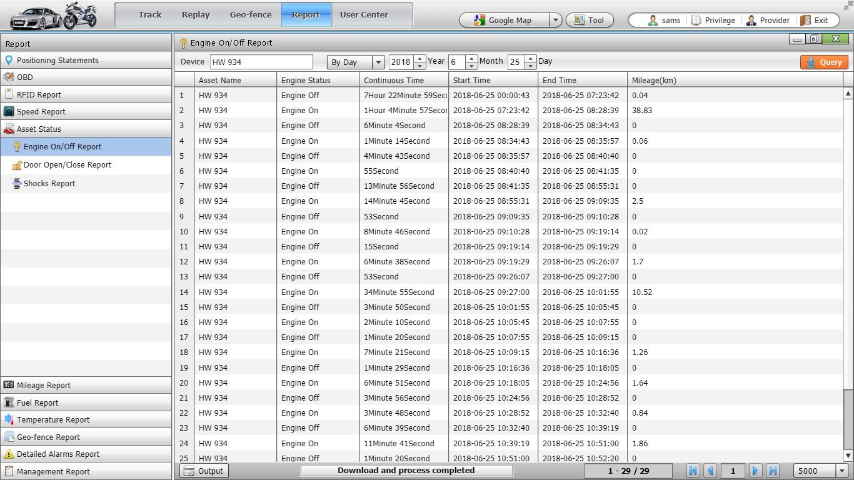Sort by Start Time column

coord(493,80)
